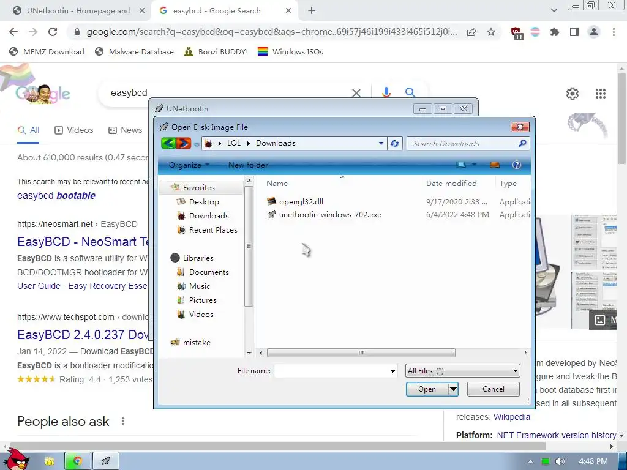627x470 pixels.
Task: Click Downloads in the address path
Action: pos(276,143)
